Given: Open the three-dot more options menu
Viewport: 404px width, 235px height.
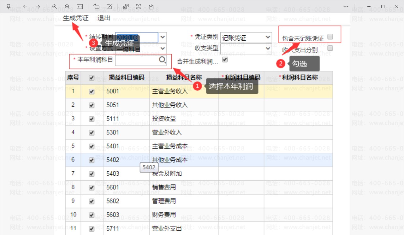Looking at the screenshot, I should (346, 7).
